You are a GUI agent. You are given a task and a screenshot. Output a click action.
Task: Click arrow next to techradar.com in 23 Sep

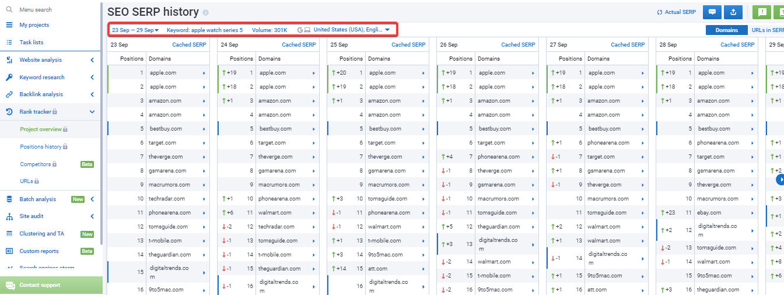click(x=204, y=199)
